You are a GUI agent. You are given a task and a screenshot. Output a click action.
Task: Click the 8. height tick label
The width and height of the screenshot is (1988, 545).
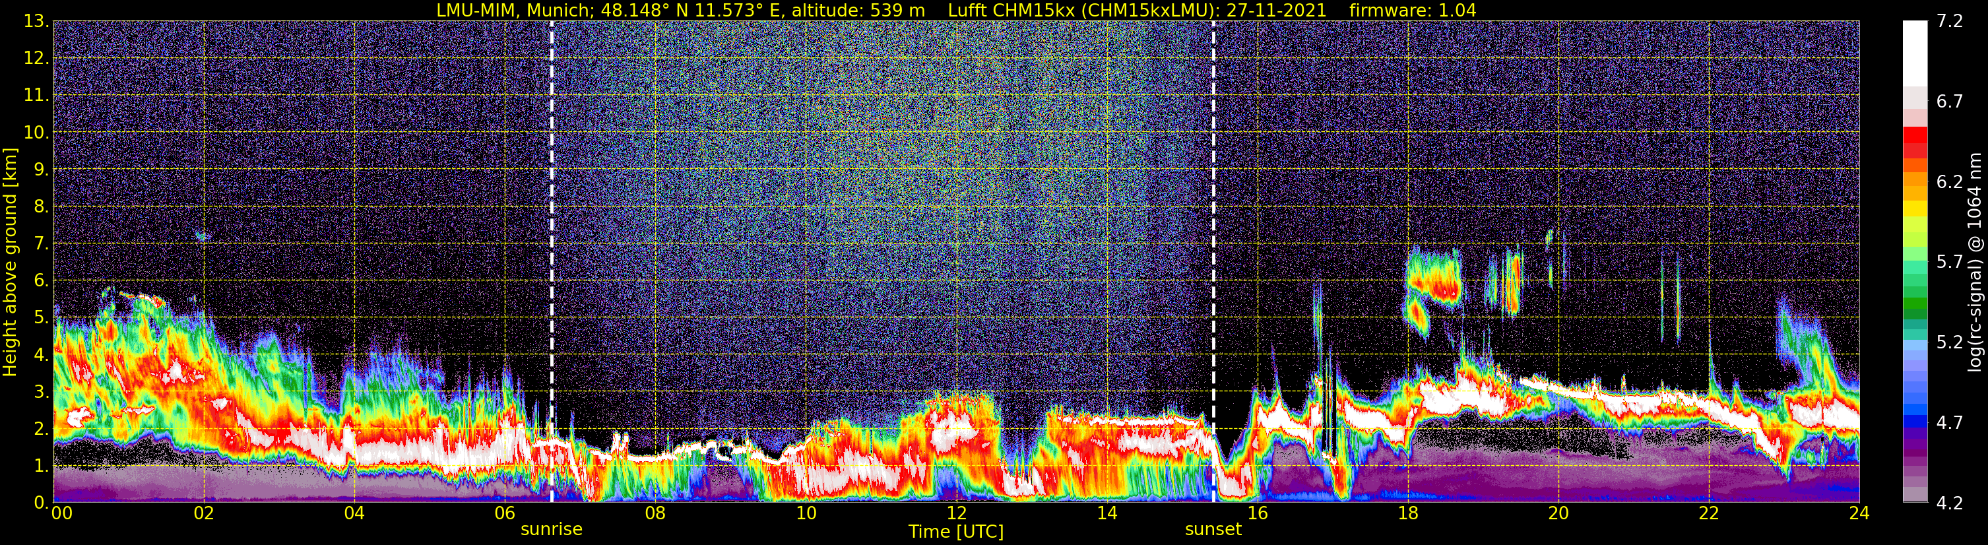coord(42,207)
